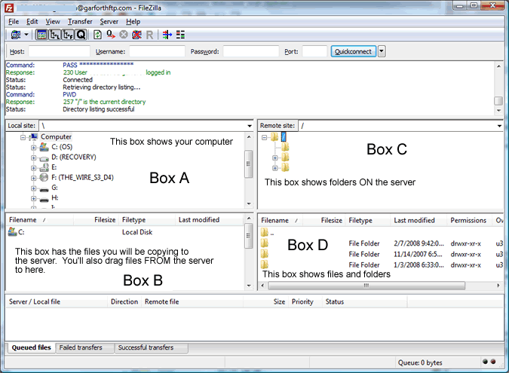
Task: Toggle transfer queue display icon
Action: pyautogui.click(x=80, y=35)
